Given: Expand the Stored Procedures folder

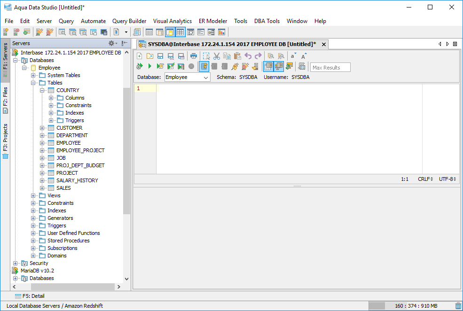Looking at the screenshot, I should 33,241.
